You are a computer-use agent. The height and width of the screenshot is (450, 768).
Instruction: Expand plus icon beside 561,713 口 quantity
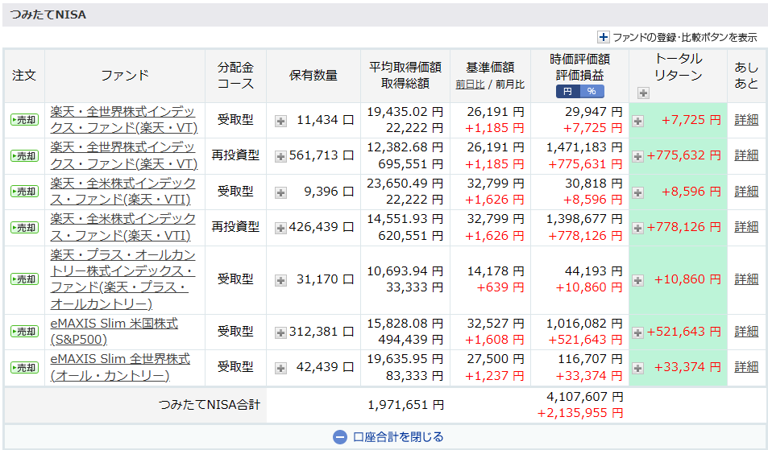tap(280, 156)
